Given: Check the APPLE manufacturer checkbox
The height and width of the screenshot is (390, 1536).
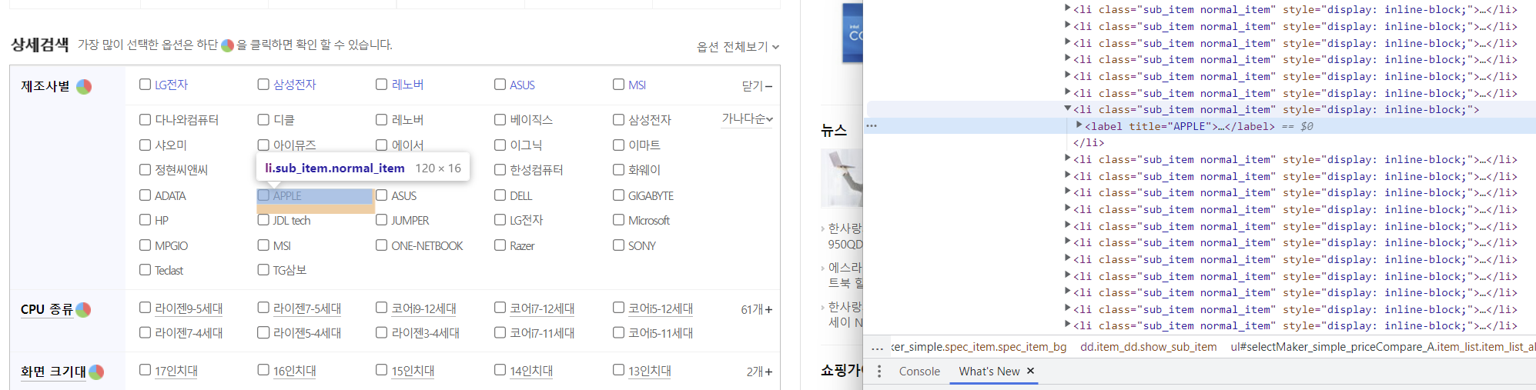Looking at the screenshot, I should click(x=263, y=195).
